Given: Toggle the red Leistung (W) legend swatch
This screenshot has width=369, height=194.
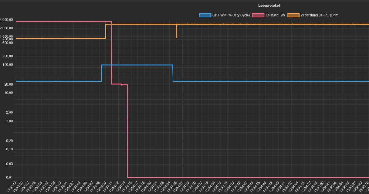Looking at the screenshot, I should coord(258,15).
